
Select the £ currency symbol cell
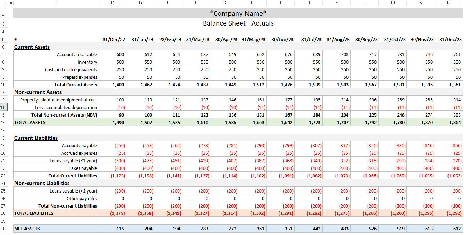15,39
